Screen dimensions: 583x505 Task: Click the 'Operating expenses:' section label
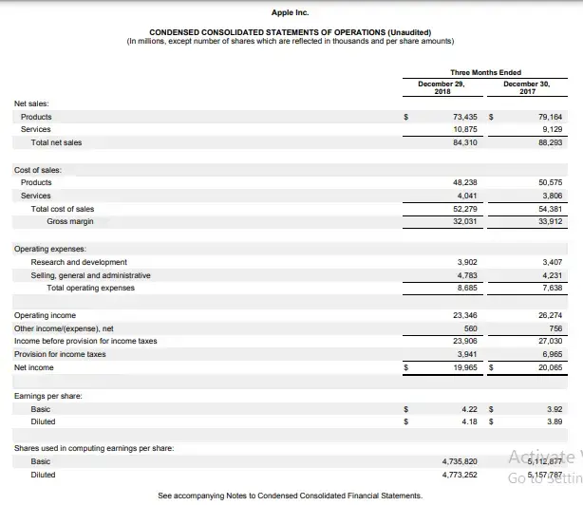pyautogui.click(x=49, y=249)
